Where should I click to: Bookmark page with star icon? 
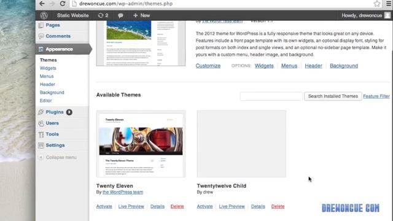[x=377, y=4]
